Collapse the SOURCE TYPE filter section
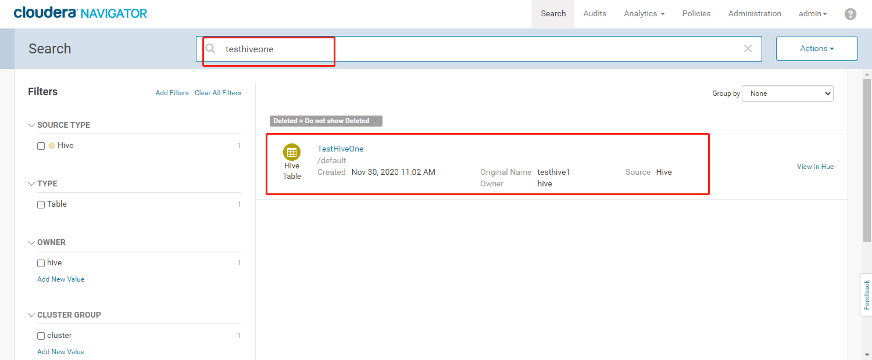Image resolution: width=872 pixels, height=360 pixels. 31,125
